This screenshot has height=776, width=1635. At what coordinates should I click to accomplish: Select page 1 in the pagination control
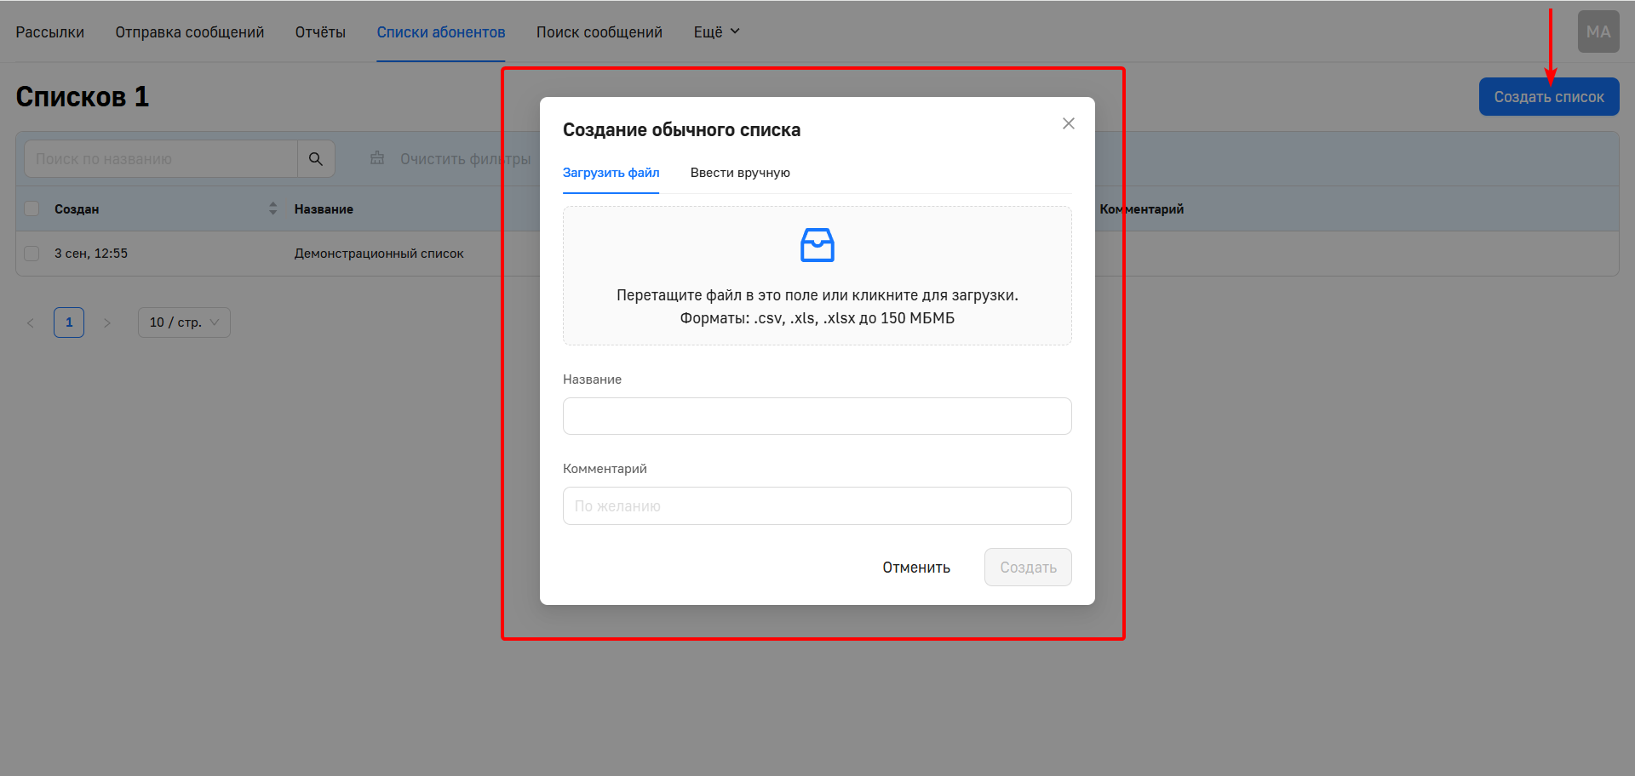69,322
